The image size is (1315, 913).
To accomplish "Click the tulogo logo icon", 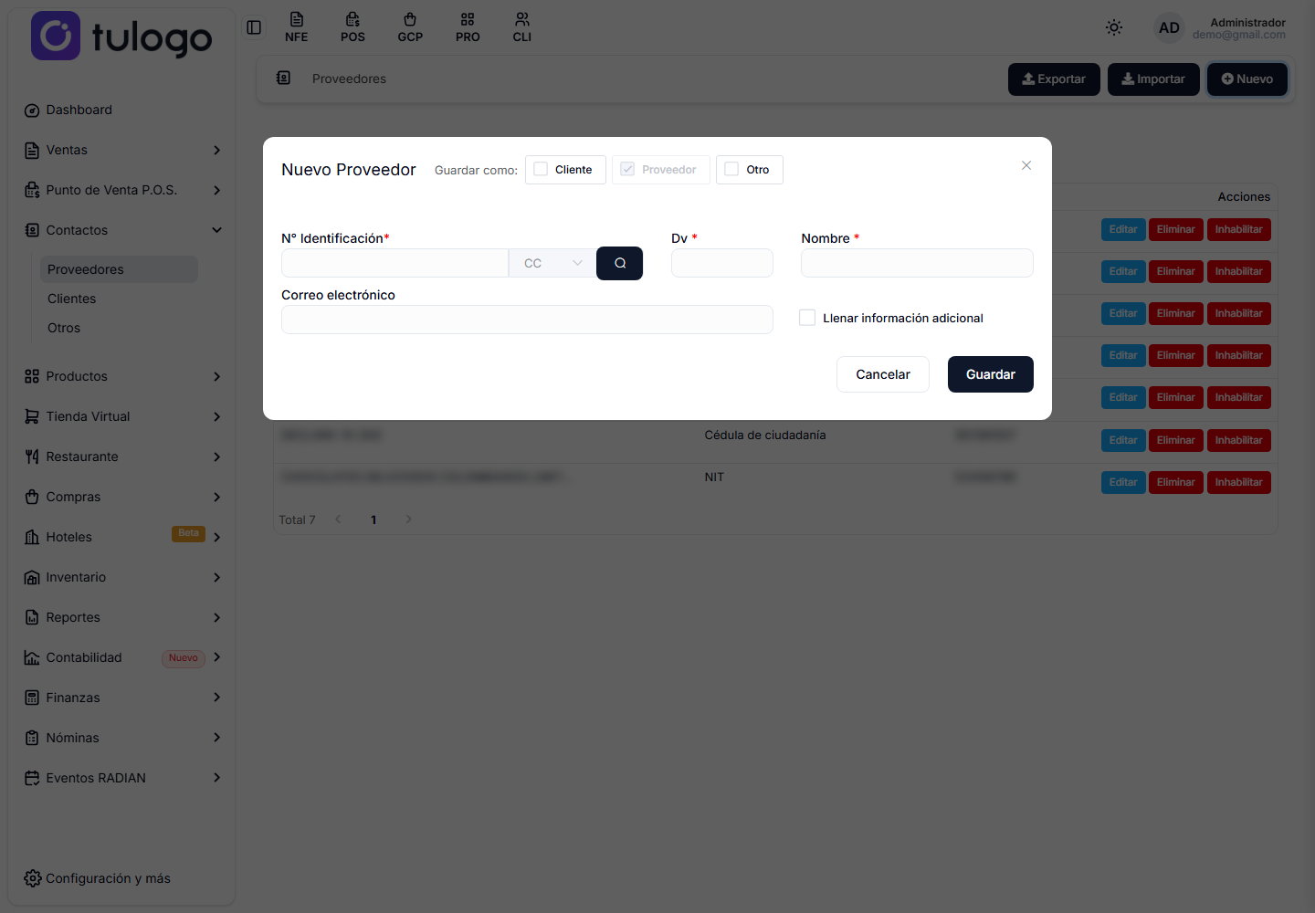I will [56, 36].
